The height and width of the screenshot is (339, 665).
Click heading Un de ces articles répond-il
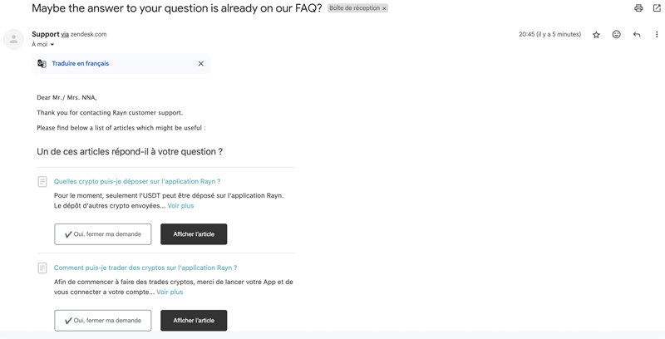tap(130, 152)
